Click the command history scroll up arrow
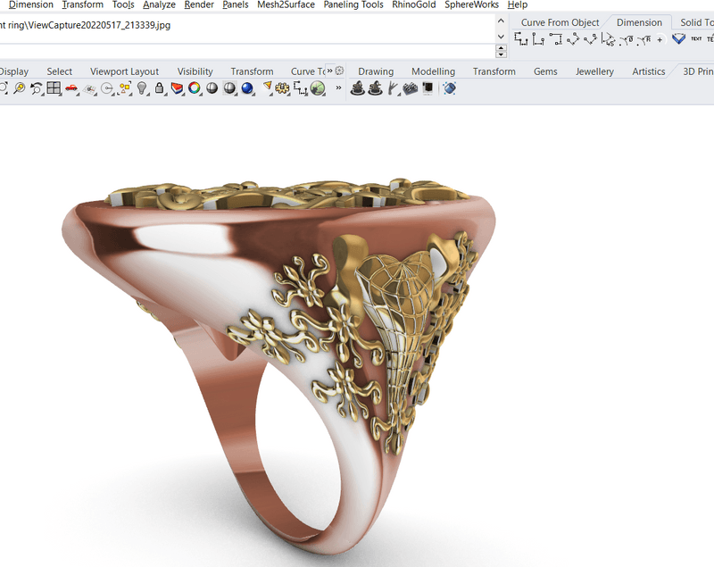The height and width of the screenshot is (567, 714). point(501,21)
